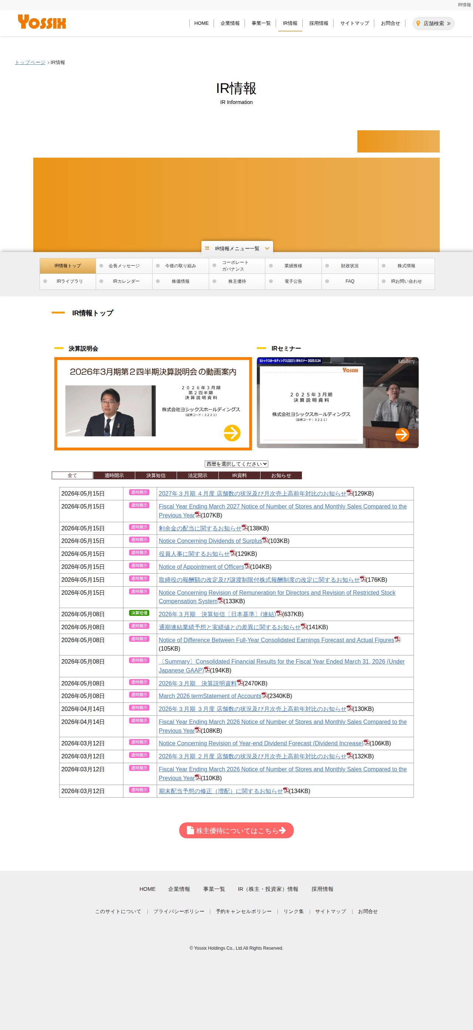
Task: Collapse IR情報メニュー一覧 chevron
Action: coord(267,248)
